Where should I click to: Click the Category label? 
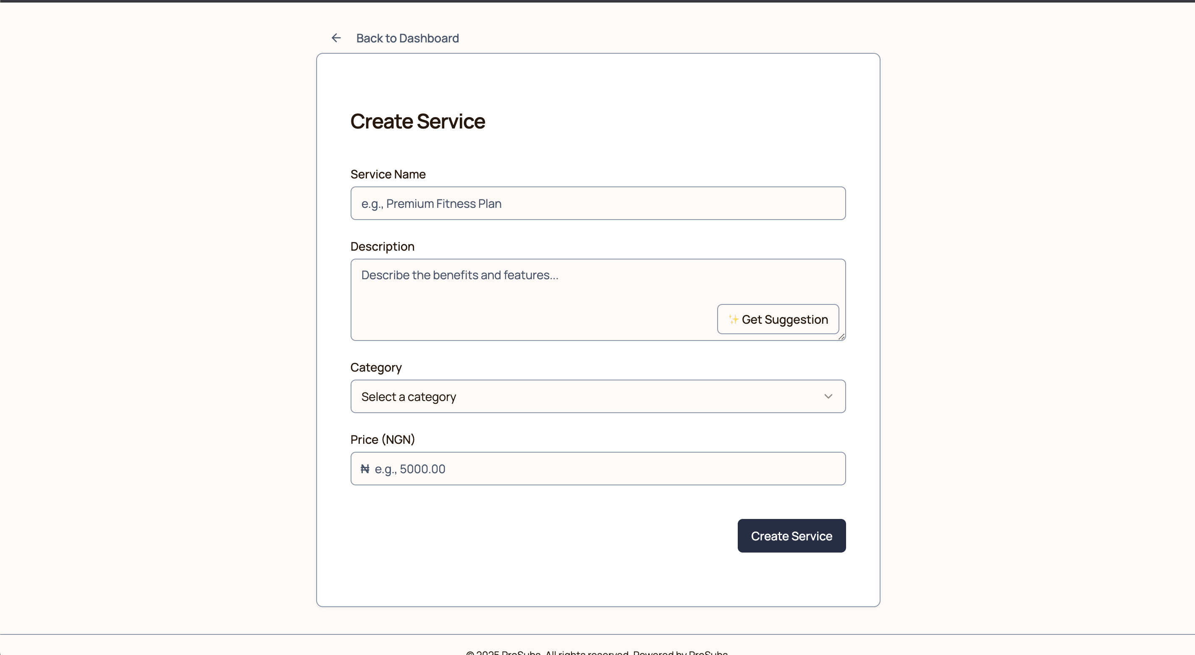coord(376,367)
